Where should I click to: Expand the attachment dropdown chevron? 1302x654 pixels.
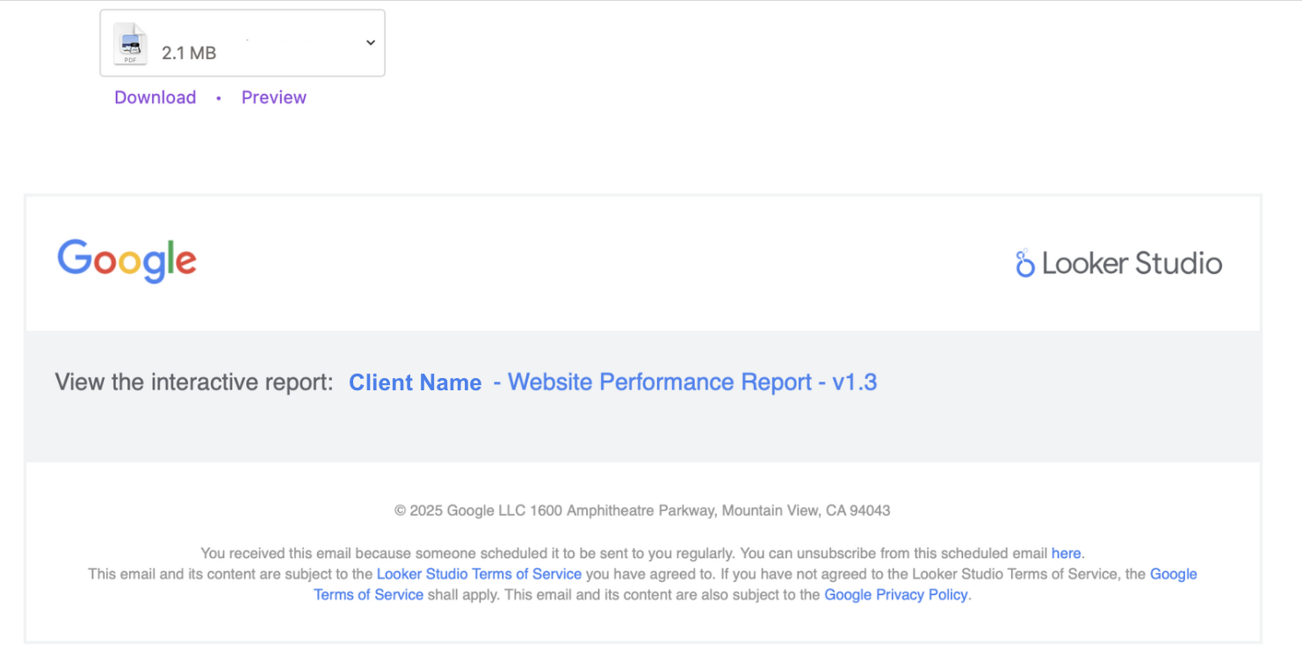[370, 42]
